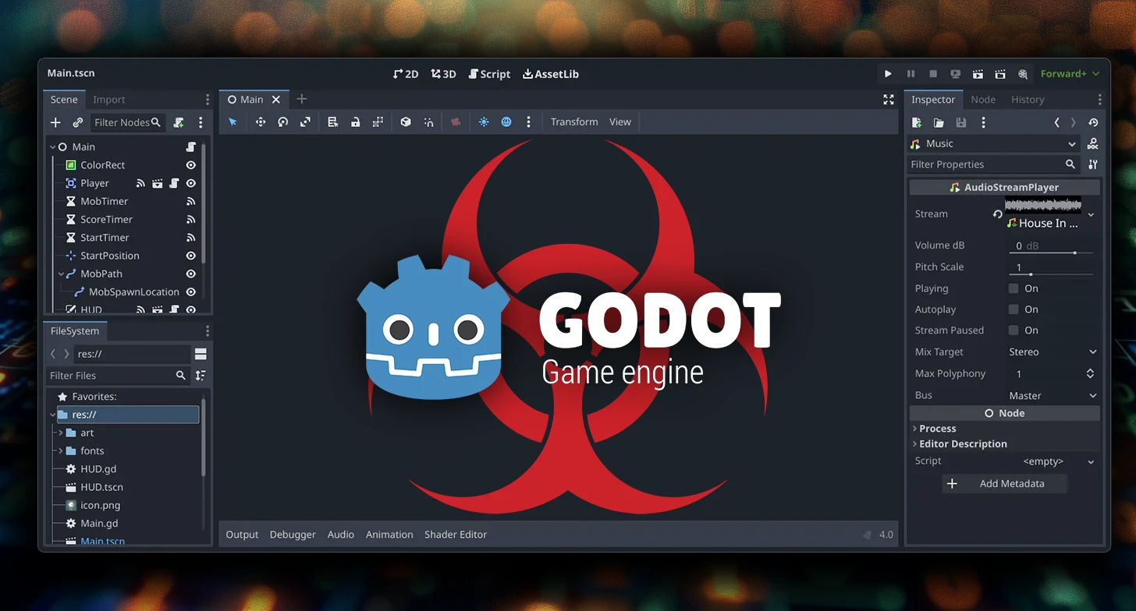Click the lock selected node icon
Viewport: 1136px width, 611px height.
355,122
